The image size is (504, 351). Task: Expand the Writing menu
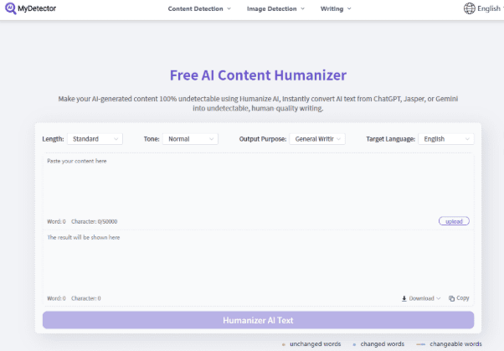click(335, 8)
